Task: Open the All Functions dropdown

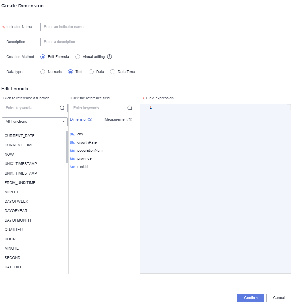Action: click(35, 122)
